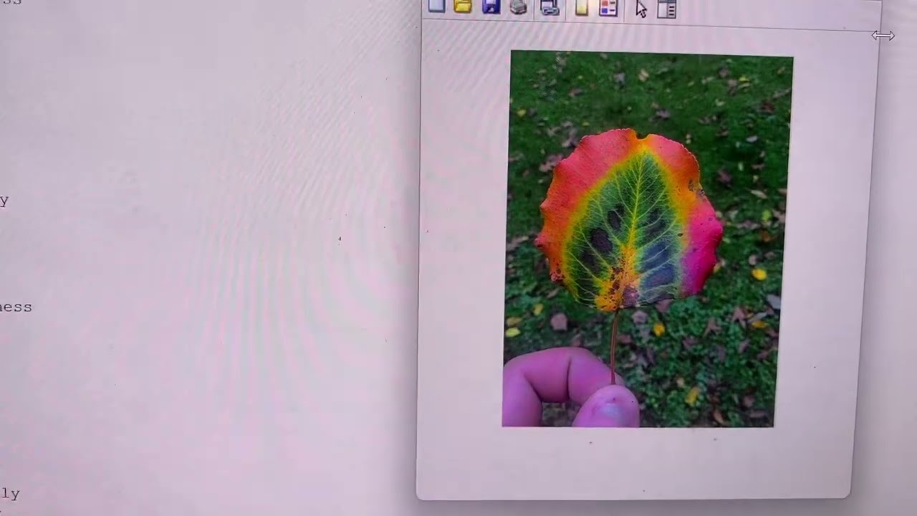Insert a colorbar using the yellow bar icon
The height and width of the screenshot is (516, 917).
tap(582, 7)
